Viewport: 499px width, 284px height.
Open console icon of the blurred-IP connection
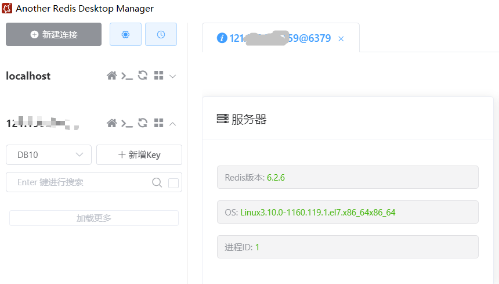point(127,124)
